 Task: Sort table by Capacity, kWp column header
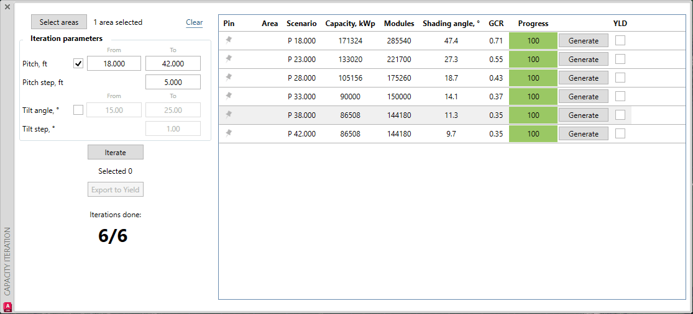350,24
